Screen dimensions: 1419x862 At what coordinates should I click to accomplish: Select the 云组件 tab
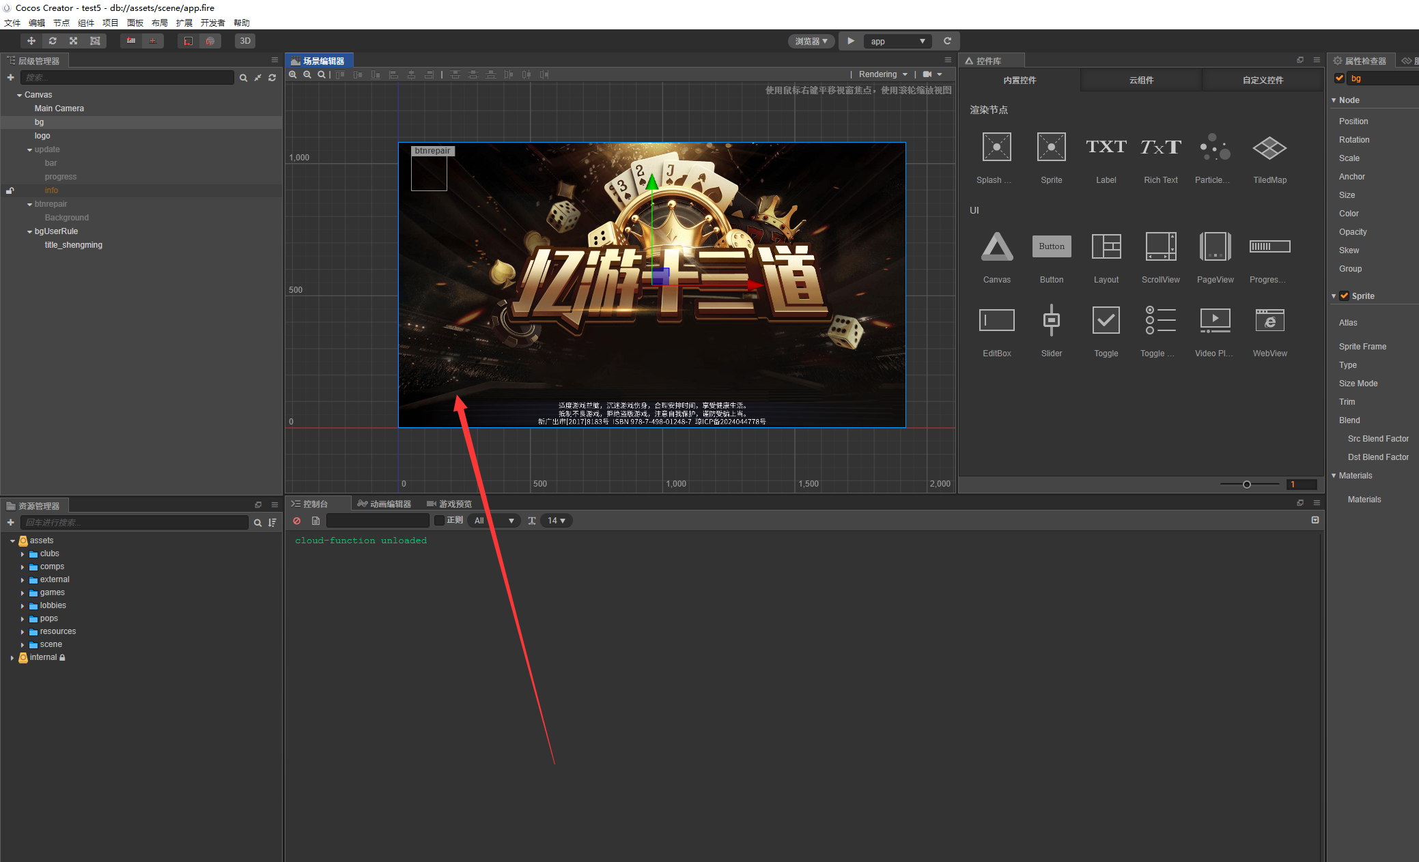1141,81
